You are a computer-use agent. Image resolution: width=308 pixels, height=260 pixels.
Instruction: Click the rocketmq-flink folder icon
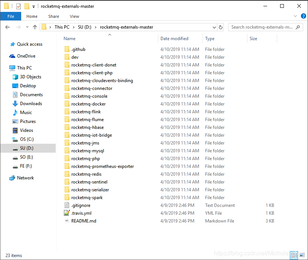pos(67,112)
